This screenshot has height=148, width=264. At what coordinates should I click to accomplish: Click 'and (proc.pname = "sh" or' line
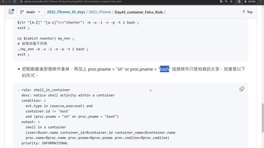click(72, 117)
